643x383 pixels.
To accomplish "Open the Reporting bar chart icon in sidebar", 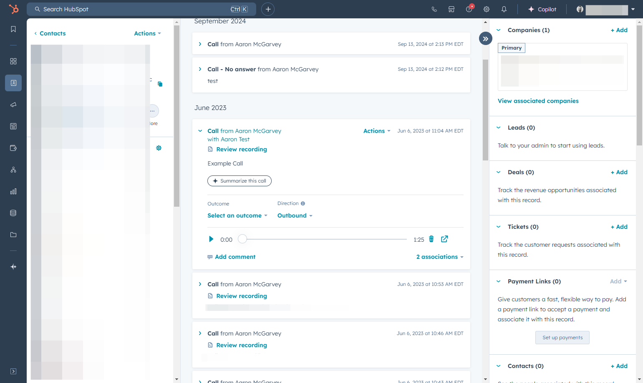I will (13, 191).
